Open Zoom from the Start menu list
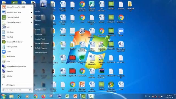The image size is (176, 99). click(x=17, y=52)
